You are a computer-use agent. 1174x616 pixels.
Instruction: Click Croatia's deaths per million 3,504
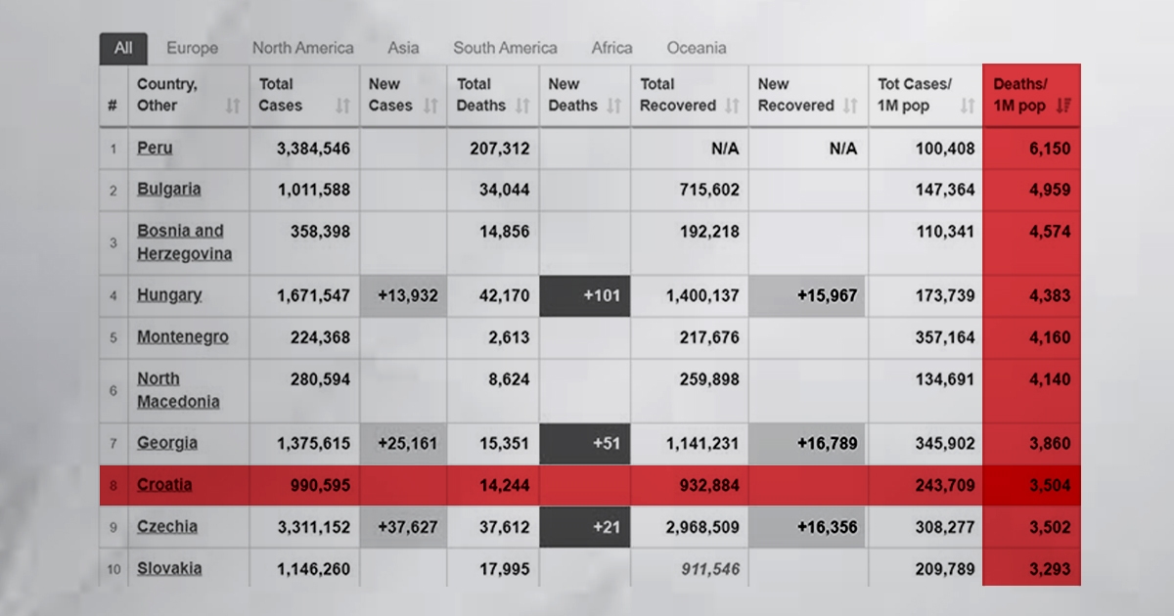click(x=1050, y=485)
